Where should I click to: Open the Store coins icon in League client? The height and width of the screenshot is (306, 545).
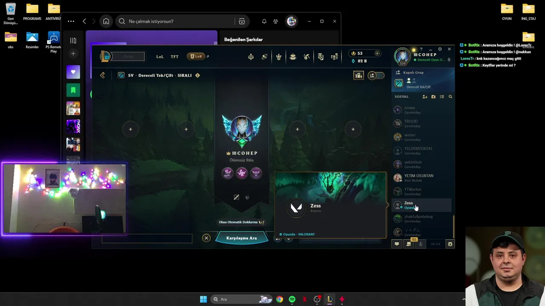point(335,57)
